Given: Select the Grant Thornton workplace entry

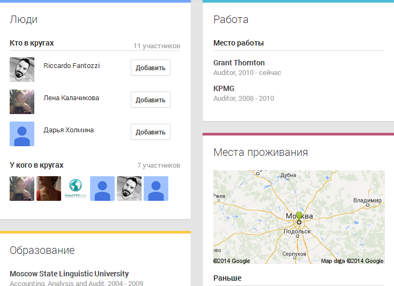Looking at the screenshot, I should pos(239,63).
